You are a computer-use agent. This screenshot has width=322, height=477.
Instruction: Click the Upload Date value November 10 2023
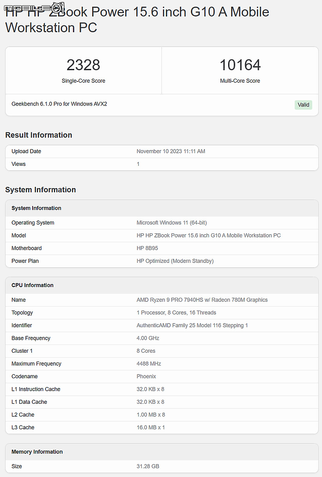tap(171, 152)
